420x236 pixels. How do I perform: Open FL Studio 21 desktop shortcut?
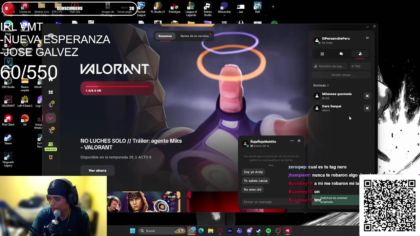coord(158,8)
